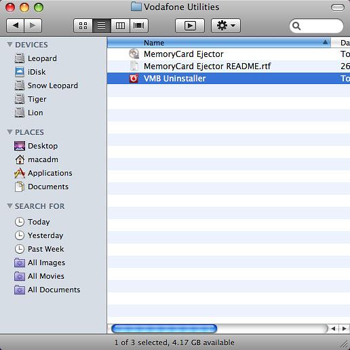Switch to icon view
The image size is (350, 350).
click(83, 26)
